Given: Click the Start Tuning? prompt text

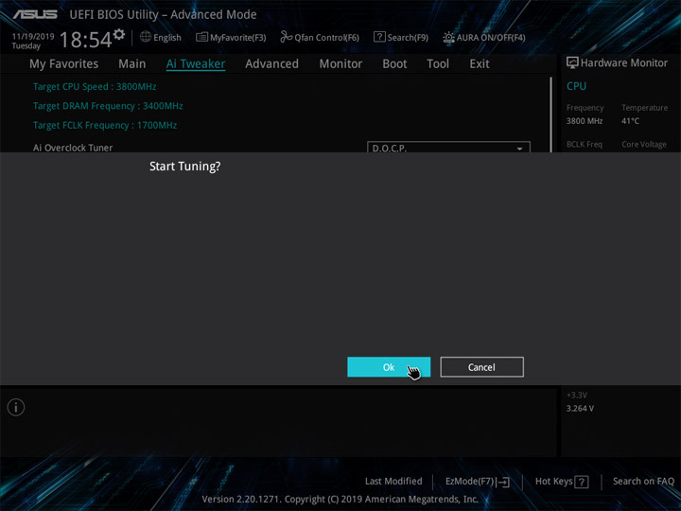Looking at the screenshot, I should pyautogui.click(x=185, y=167).
